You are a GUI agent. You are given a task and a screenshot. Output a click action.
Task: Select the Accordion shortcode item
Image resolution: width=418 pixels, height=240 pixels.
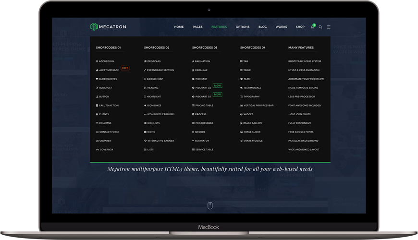tap(106, 61)
